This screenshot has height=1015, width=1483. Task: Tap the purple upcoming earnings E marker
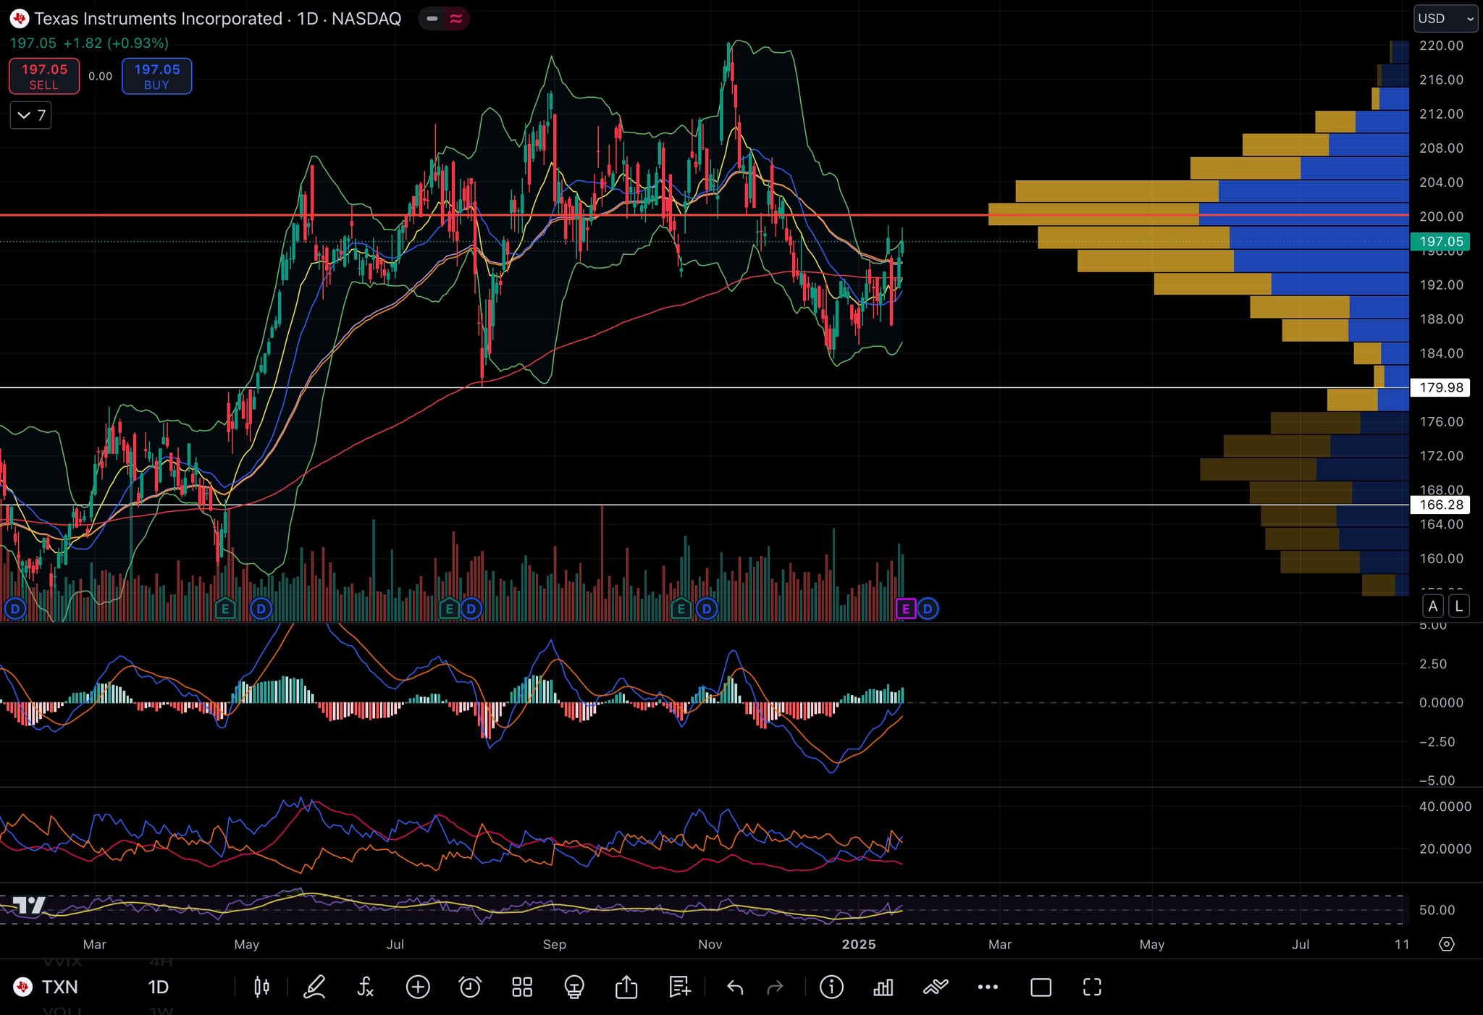coord(906,609)
